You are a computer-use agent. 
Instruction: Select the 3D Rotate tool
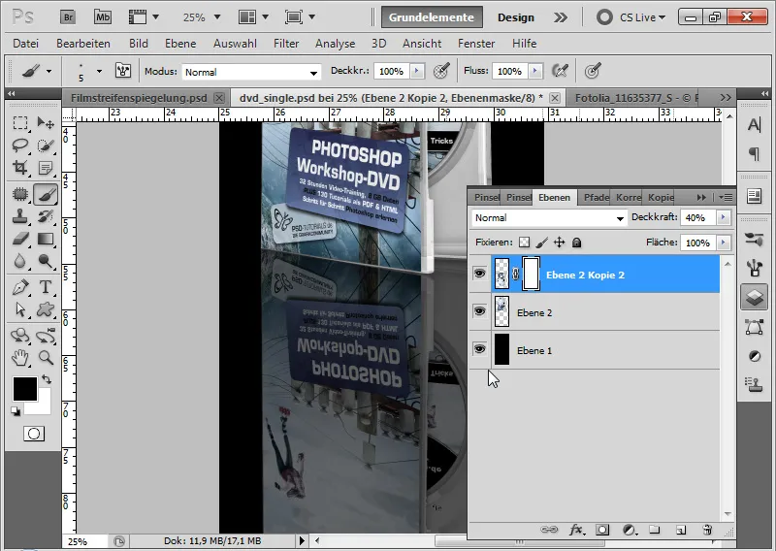click(x=20, y=335)
